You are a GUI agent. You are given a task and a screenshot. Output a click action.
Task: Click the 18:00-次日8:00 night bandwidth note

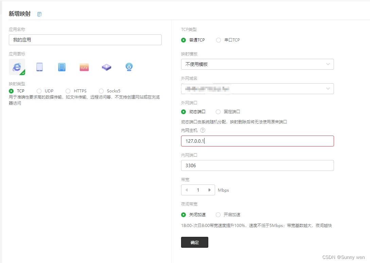point(256,226)
